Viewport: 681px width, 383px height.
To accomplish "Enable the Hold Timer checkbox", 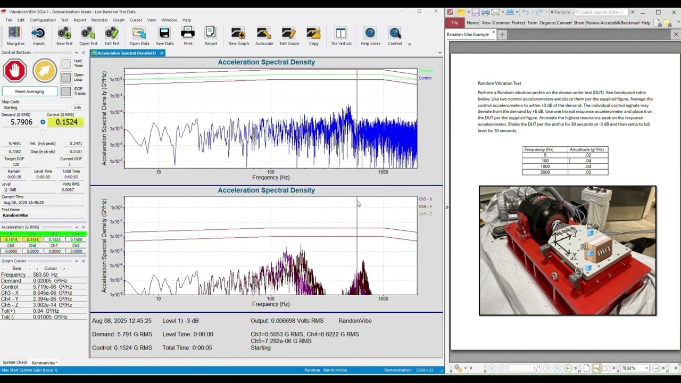I will (x=66, y=63).
